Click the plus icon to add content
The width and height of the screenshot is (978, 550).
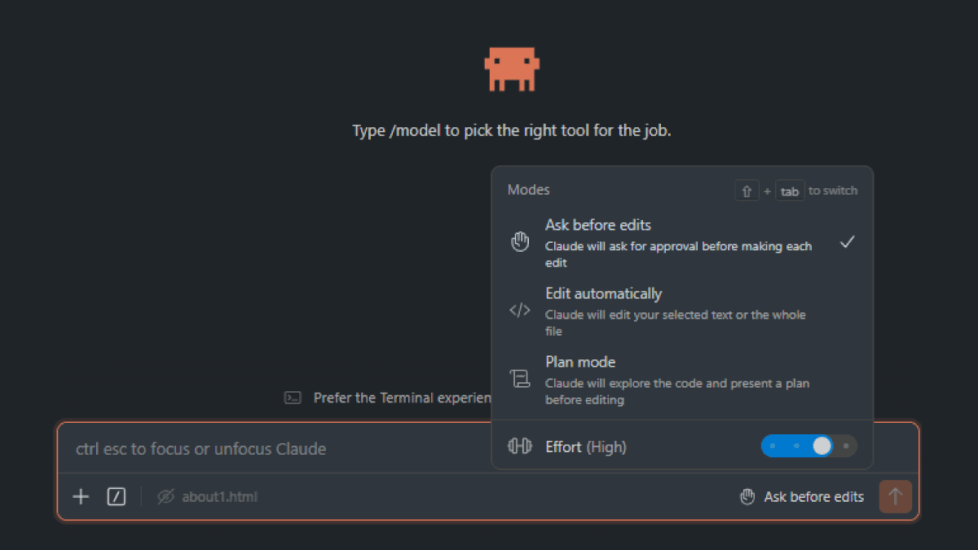point(81,496)
